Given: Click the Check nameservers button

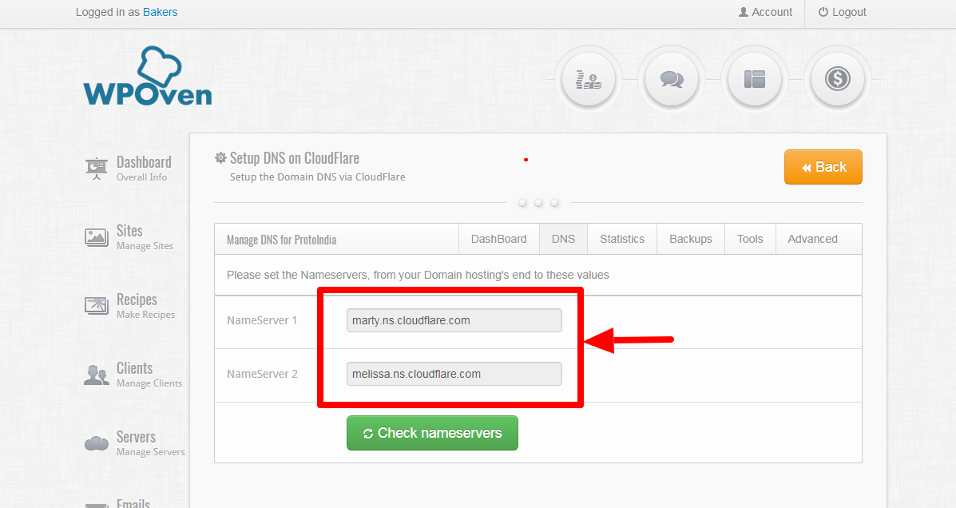Looking at the screenshot, I should (432, 433).
